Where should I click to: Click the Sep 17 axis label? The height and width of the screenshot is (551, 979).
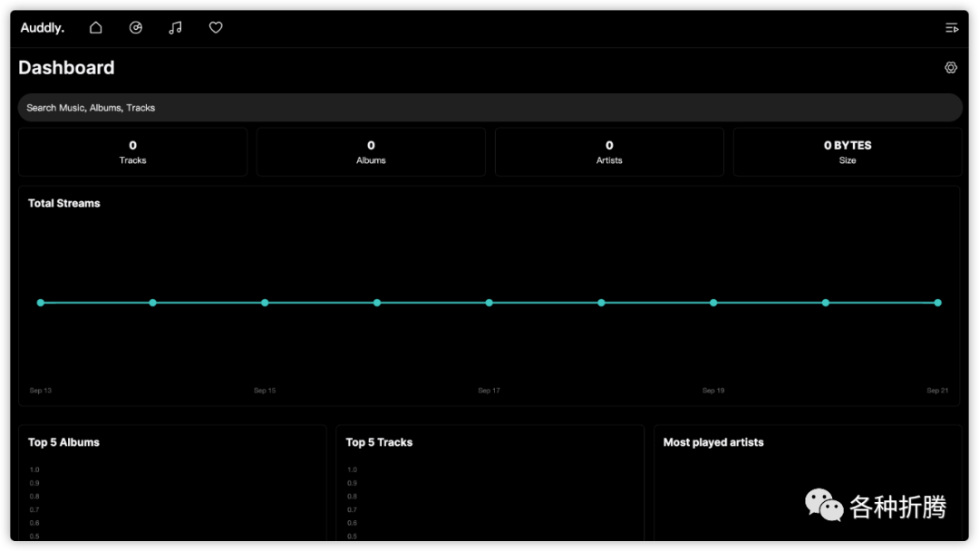click(489, 390)
